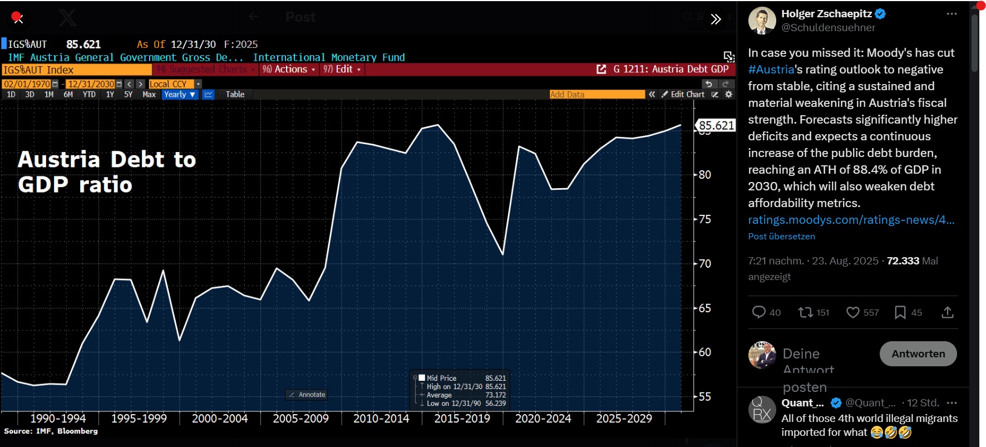Image resolution: width=986 pixels, height=447 pixels.
Task: Click the #Austria hashtag
Action: point(771,70)
